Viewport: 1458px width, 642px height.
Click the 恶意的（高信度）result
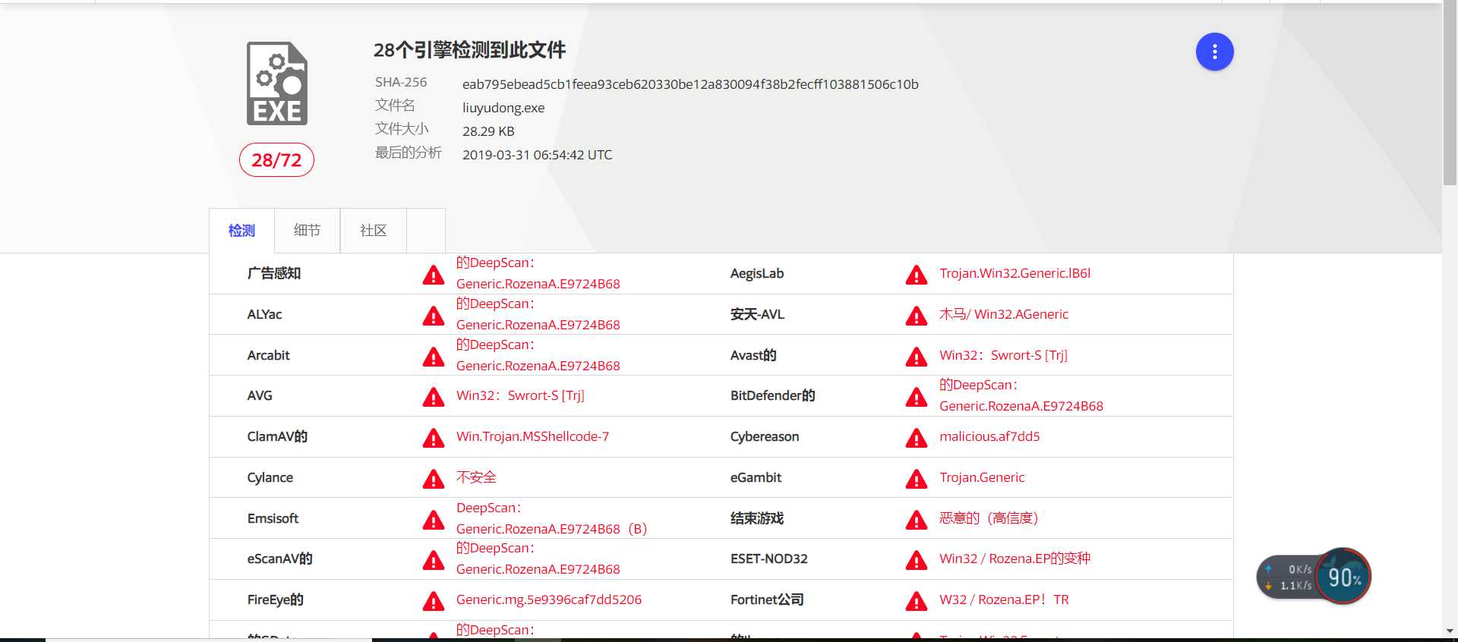point(989,518)
